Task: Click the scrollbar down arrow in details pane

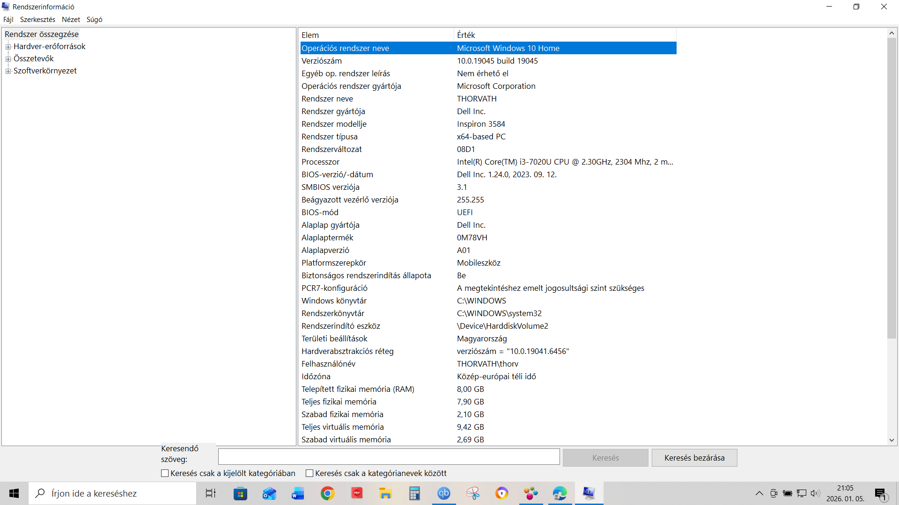Action: 892,440
